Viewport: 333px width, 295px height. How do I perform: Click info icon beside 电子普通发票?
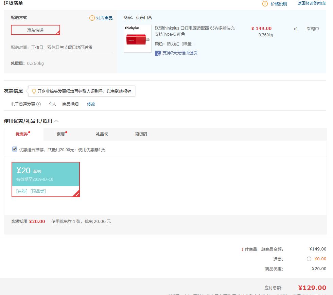pos(38,104)
